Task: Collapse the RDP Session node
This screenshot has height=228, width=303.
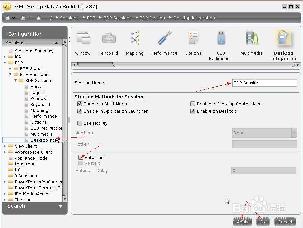Action: pyautogui.click(x=15, y=80)
